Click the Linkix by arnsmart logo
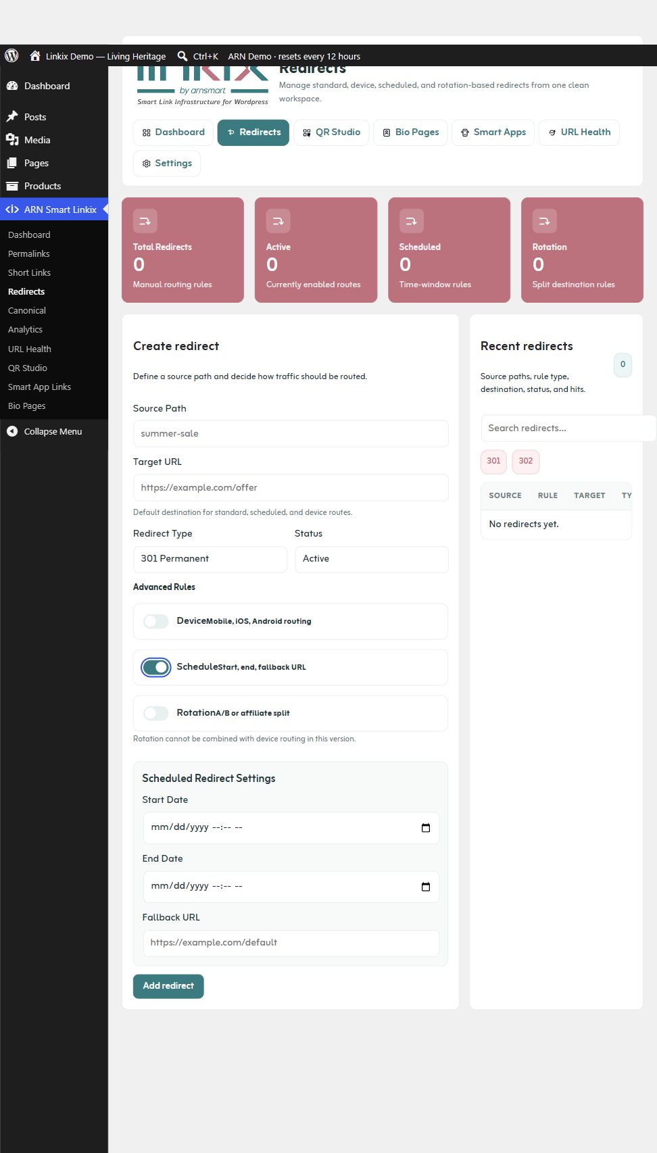 tap(203, 86)
